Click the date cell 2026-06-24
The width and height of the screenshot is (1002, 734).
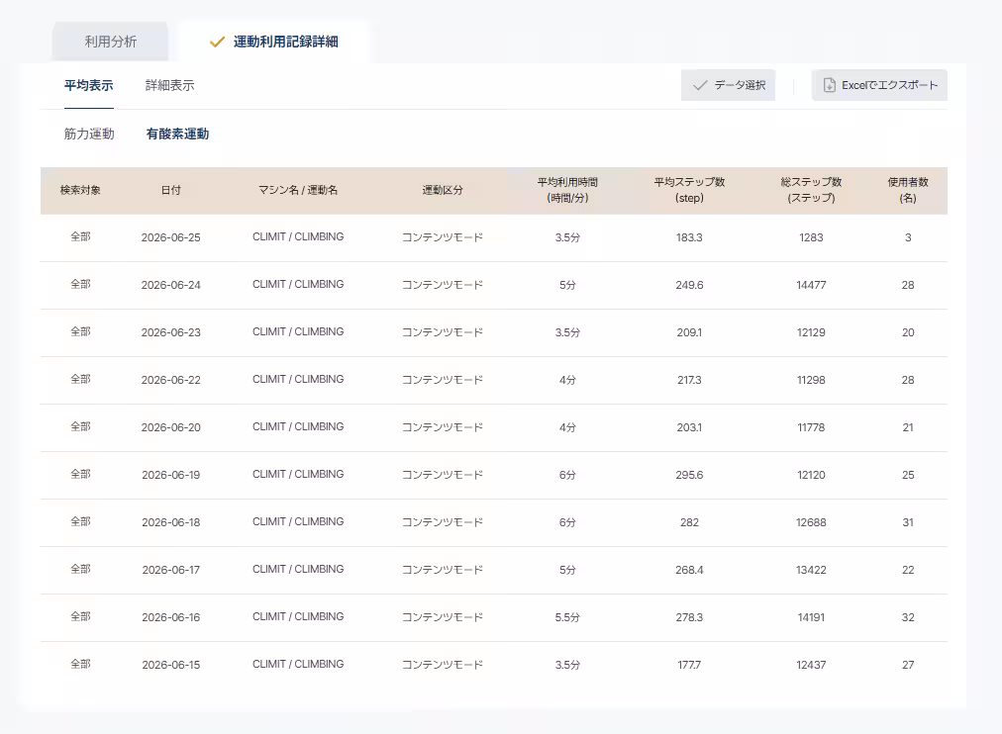(x=170, y=285)
